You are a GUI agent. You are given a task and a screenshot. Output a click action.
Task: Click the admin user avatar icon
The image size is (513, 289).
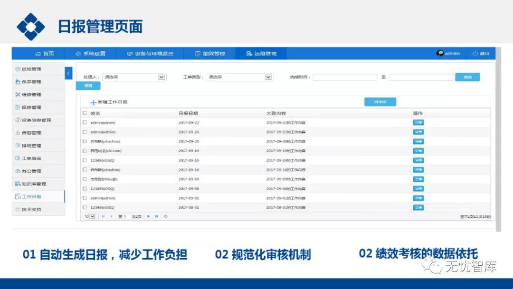pyautogui.click(x=440, y=53)
